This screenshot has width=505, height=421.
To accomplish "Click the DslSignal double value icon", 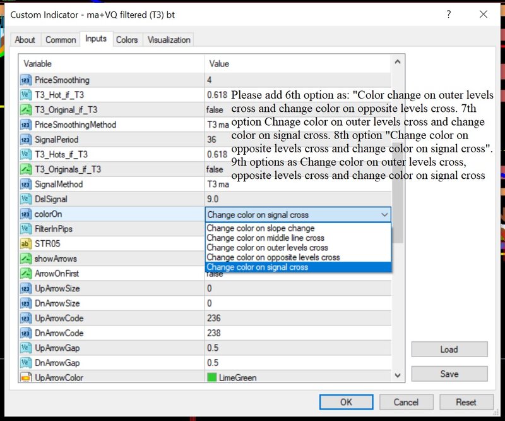I will click(26, 199).
